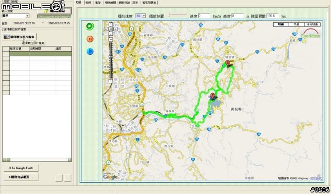Pan the map down with arrow
Image resolution: width=331 pixels, height=194 pixels.
coord(111,34)
